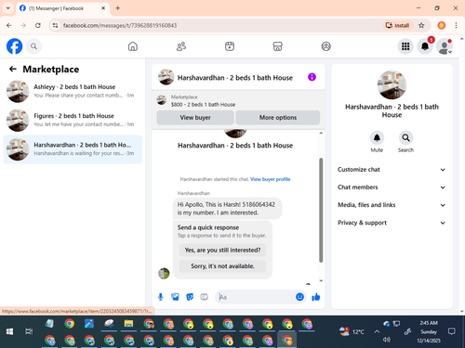Choose a sticker icon
Screen dimensions: 465x348
click(190, 297)
